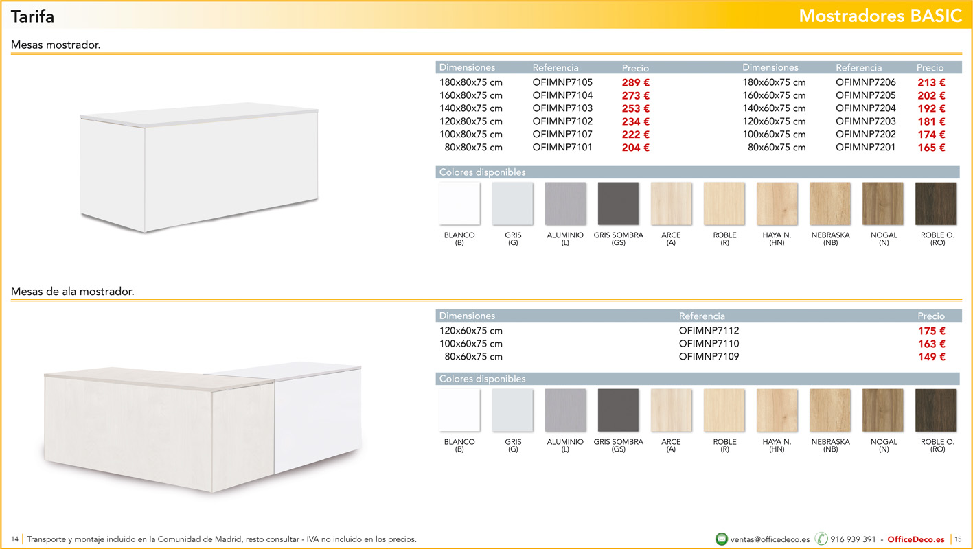Click reference OFIMNP7101
973x549 pixels.
coord(562,148)
